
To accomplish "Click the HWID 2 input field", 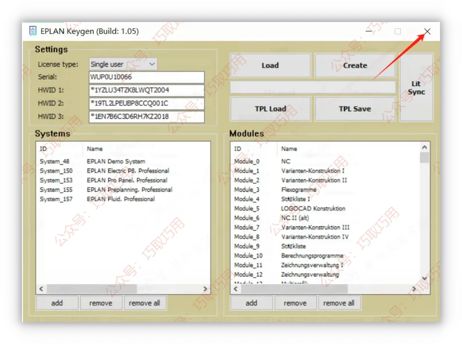I will 147,103.
